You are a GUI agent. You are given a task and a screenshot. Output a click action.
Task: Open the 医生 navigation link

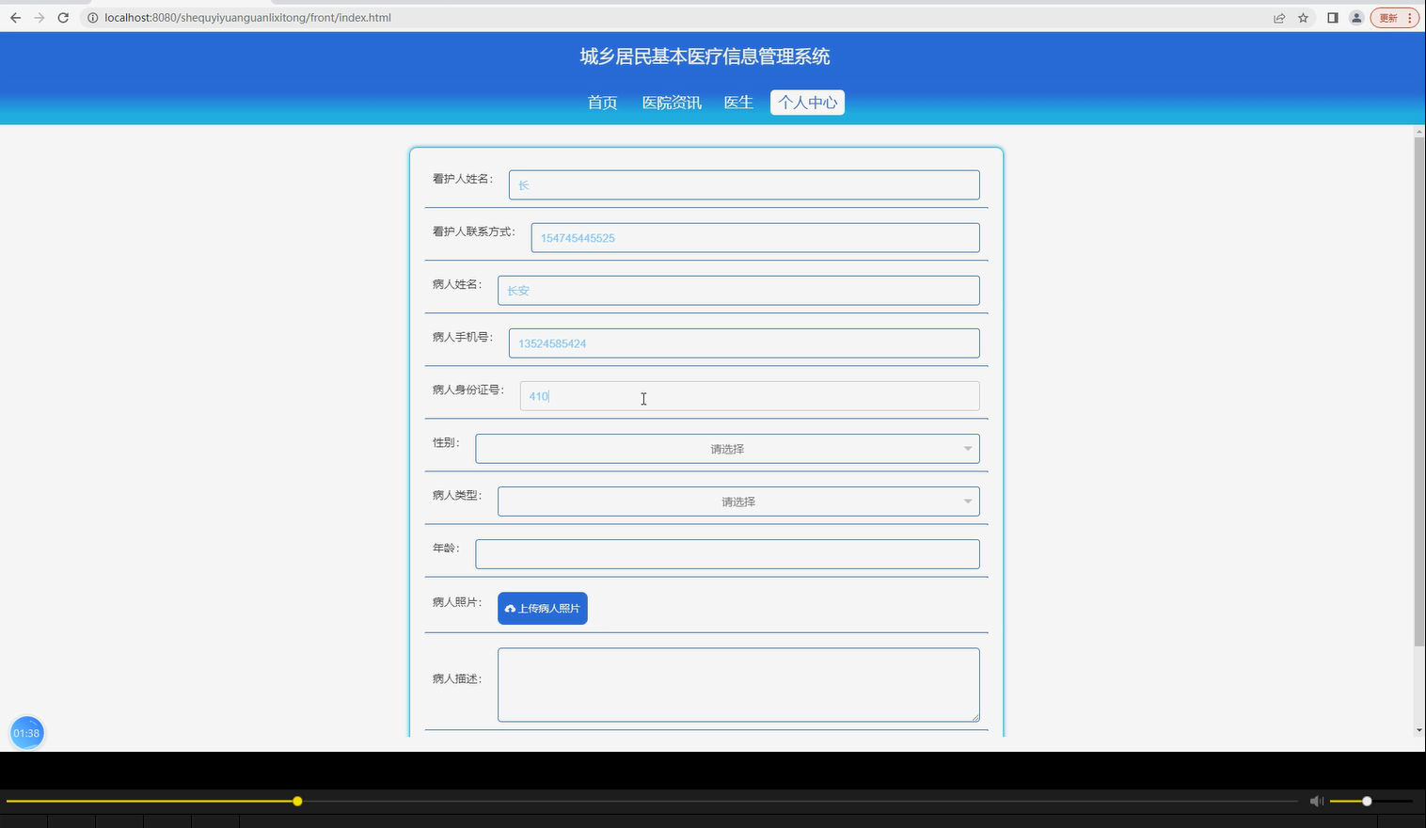737,102
